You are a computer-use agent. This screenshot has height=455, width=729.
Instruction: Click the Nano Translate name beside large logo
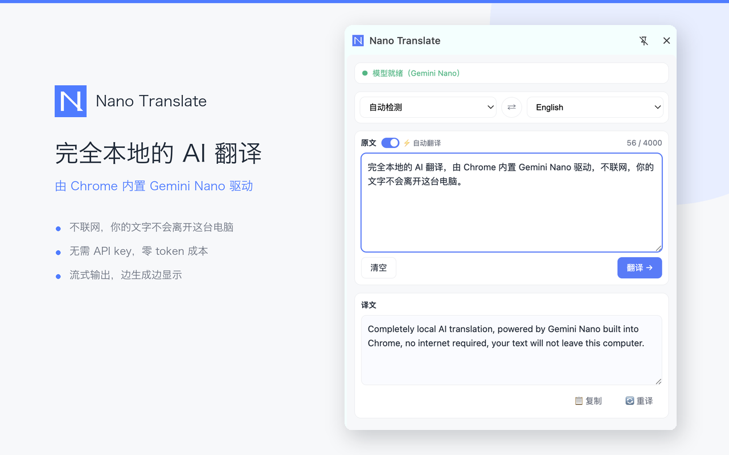[x=151, y=101]
